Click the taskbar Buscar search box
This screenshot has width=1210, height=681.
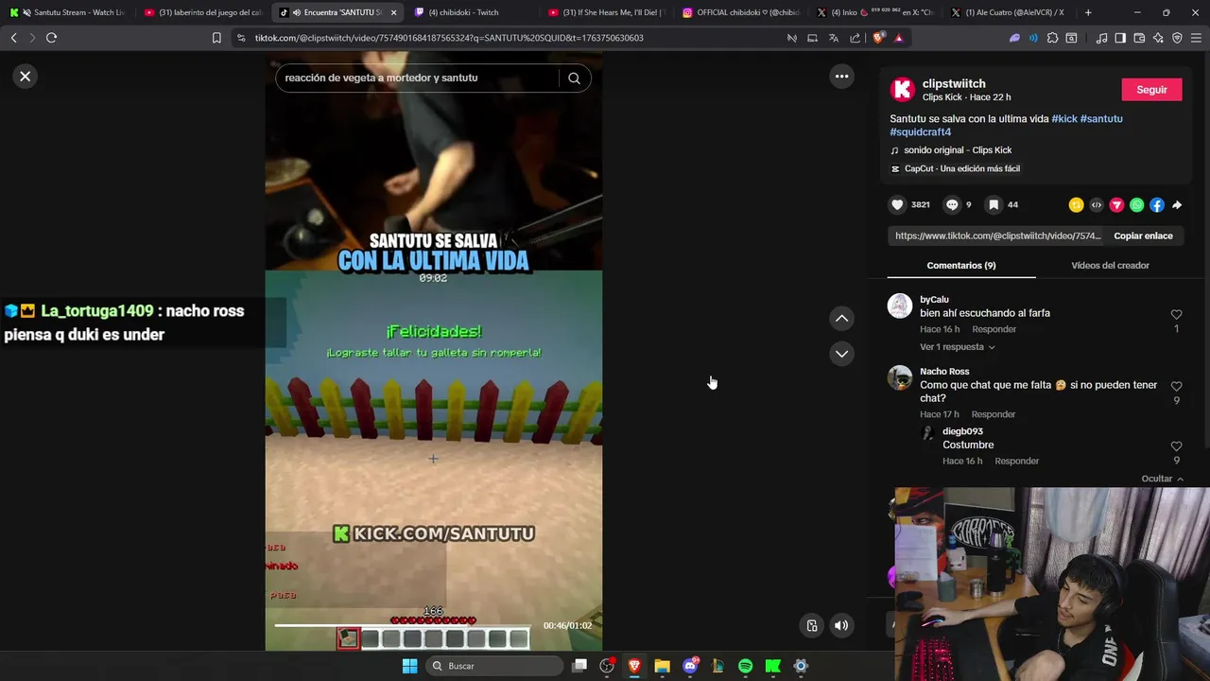point(493,666)
